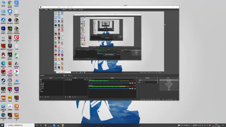Open the Tools menu in OBS menu bar
The height and width of the screenshot is (127, 226).
click(x=70, y=10)
